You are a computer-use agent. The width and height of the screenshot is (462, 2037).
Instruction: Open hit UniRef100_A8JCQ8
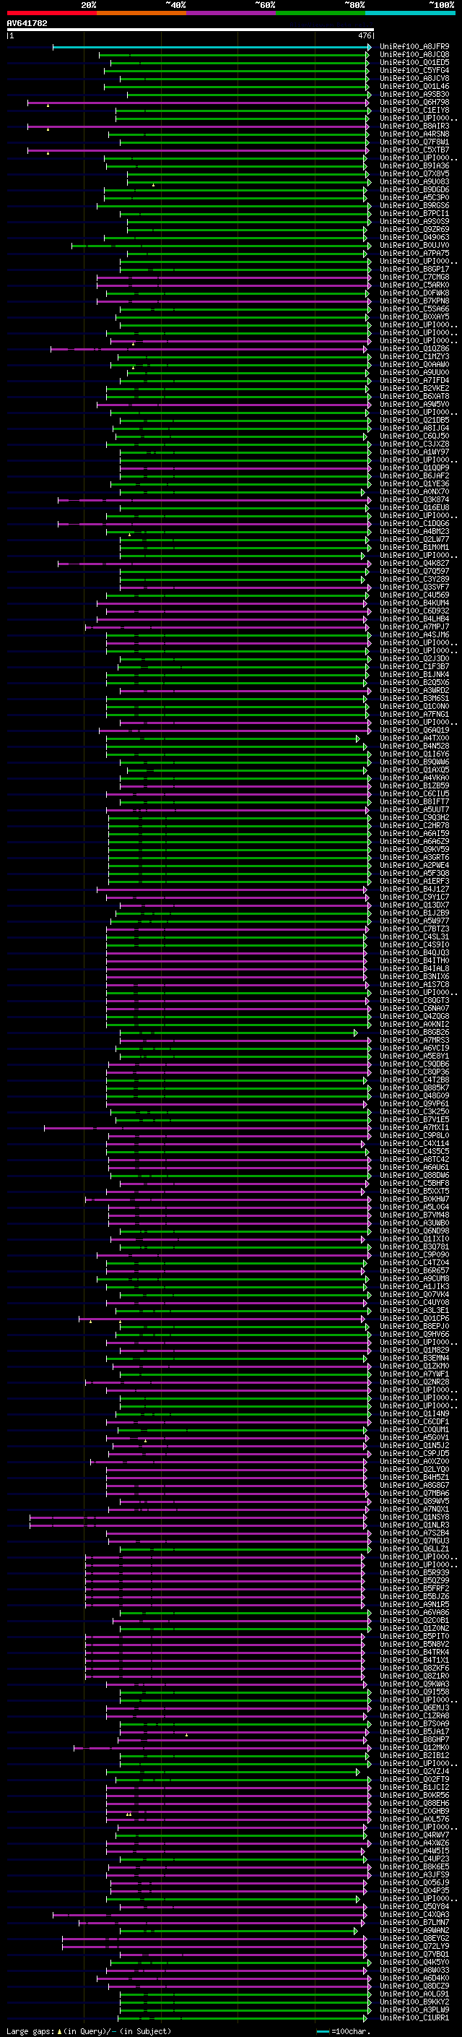click(414, 55)
